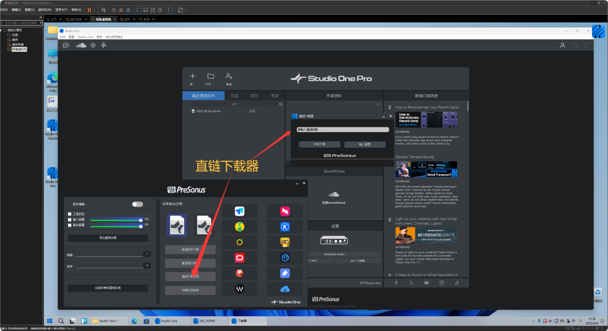Open the Reverb Send news thumbnail
608x331 pixels.
point(426,120)
